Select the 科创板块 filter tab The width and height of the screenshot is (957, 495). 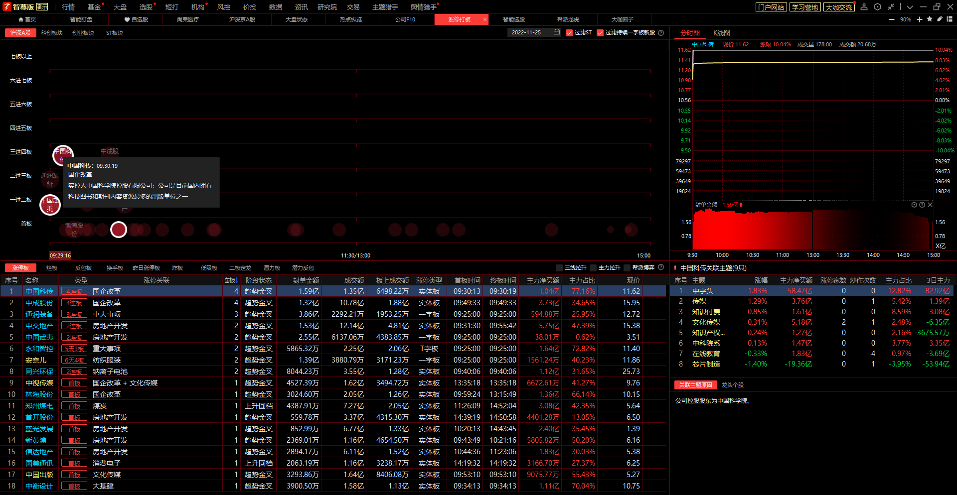click(52, 33)
